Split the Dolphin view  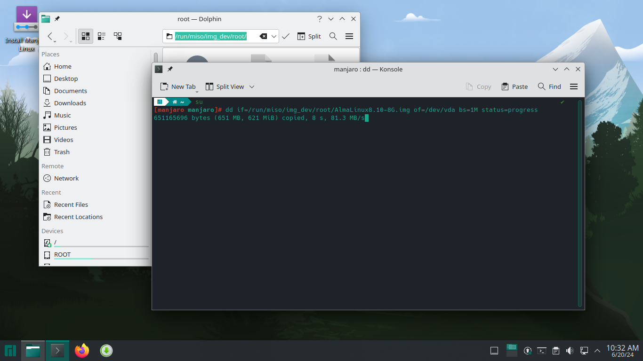click(309, 36)
